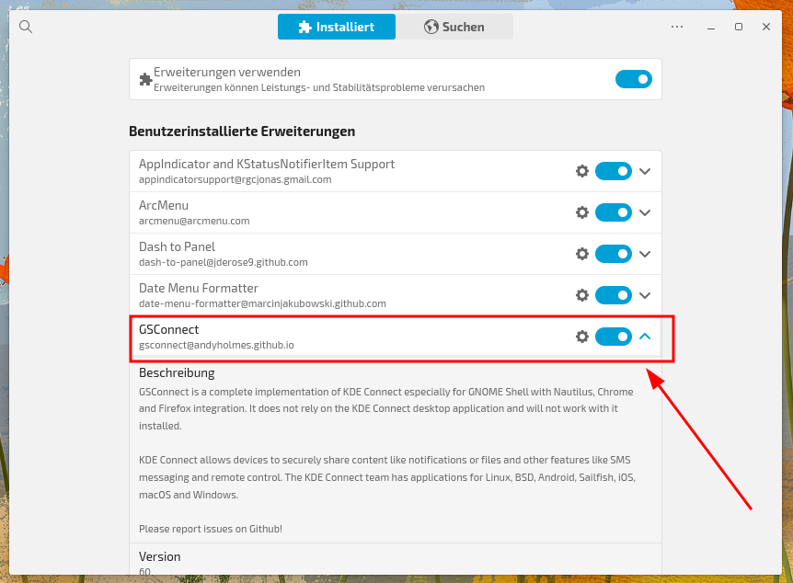This screenshot has width=793, height=583.
Task: Open GSConnect settings gear
Action: (581, 337)
